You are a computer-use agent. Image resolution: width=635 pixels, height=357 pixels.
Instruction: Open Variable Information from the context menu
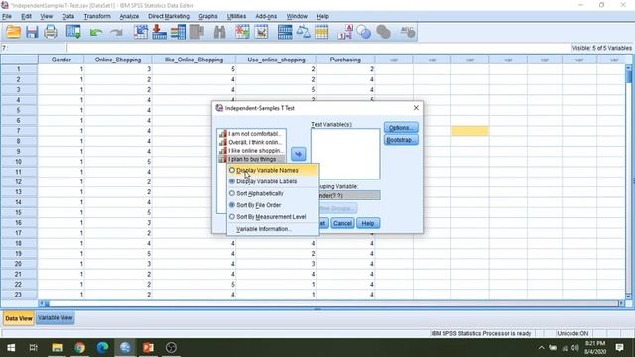pyautogui.click(x=273, y=229)
